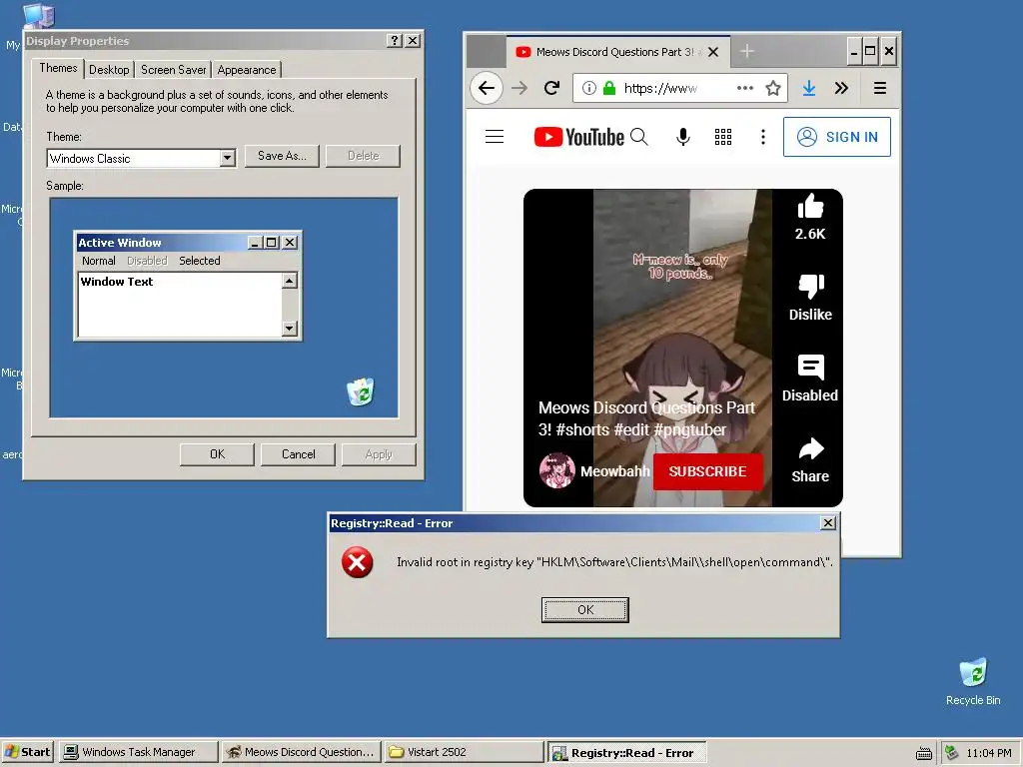Show more toolbar items chevron
The image size is (1023, 767).
(x=841, y=88)
